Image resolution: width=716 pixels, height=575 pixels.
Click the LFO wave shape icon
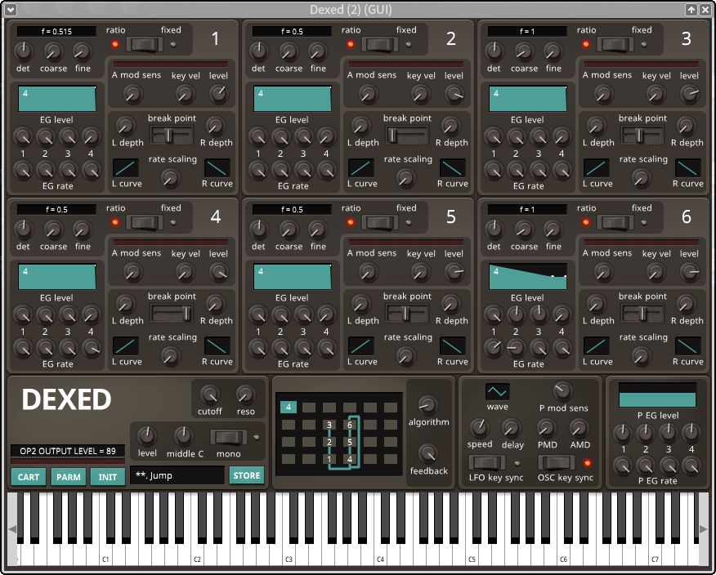(497, 392)
